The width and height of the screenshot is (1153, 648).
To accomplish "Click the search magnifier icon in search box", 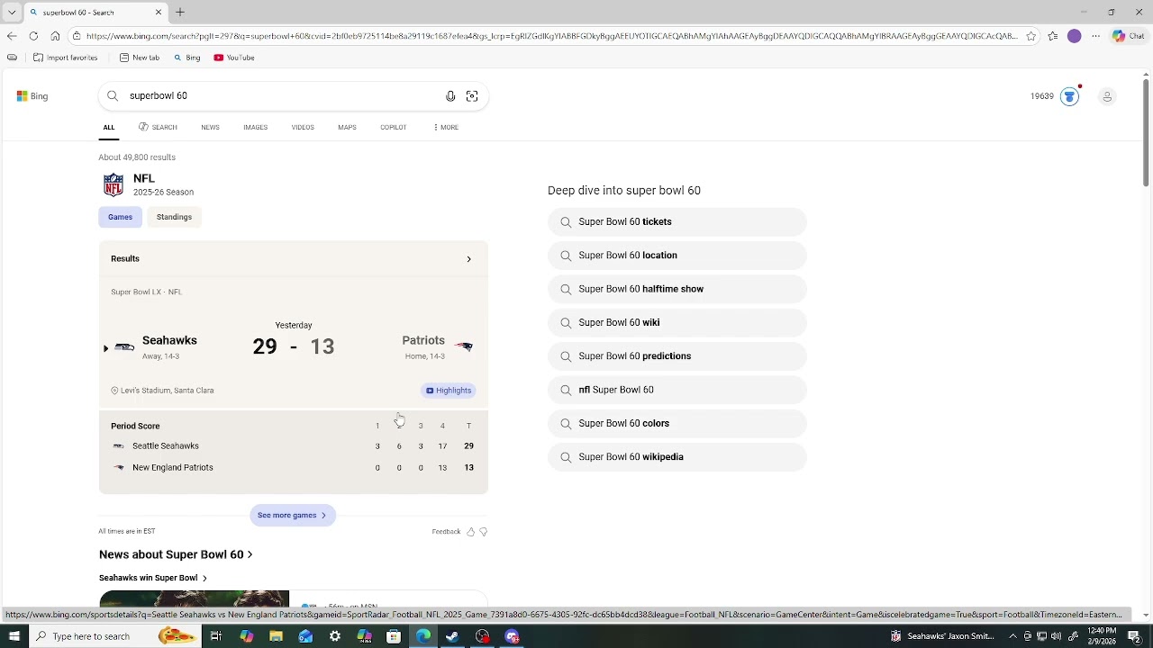I will [113, 96].
